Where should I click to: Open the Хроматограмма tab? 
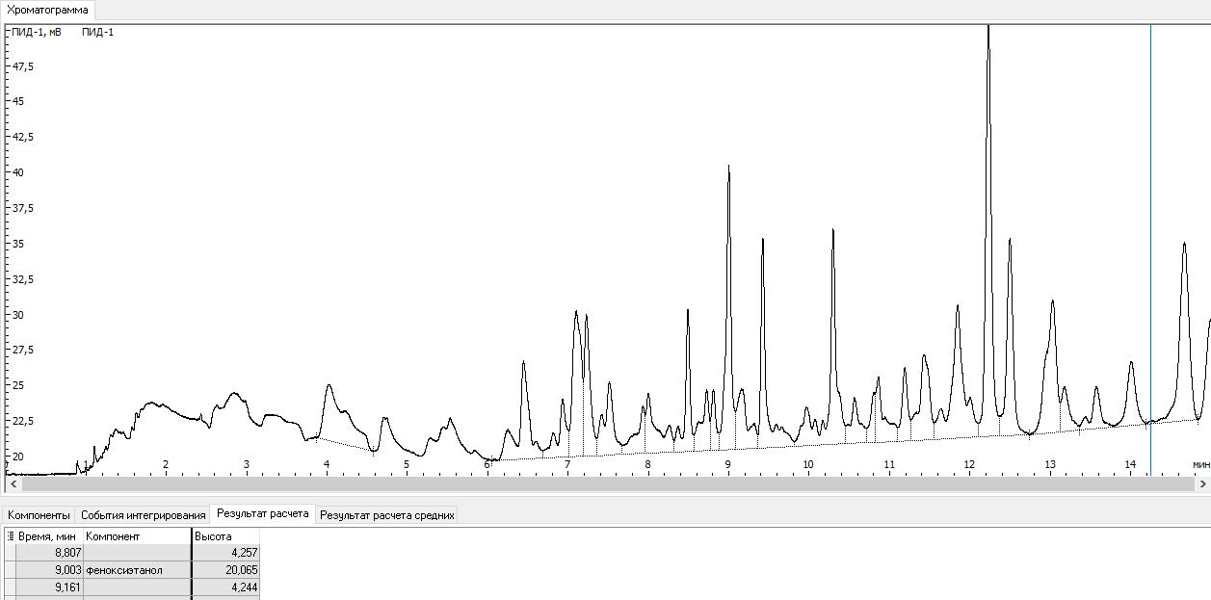(x=48, y=10)
